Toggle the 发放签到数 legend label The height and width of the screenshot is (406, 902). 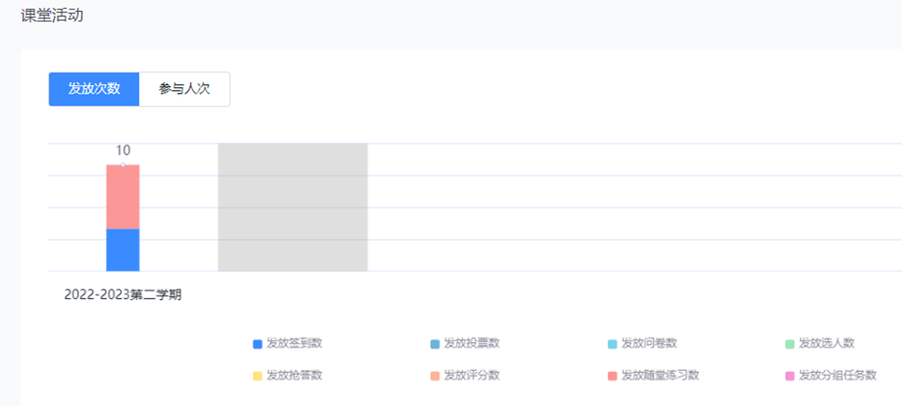pyautogui.click(x=295, y=343)
